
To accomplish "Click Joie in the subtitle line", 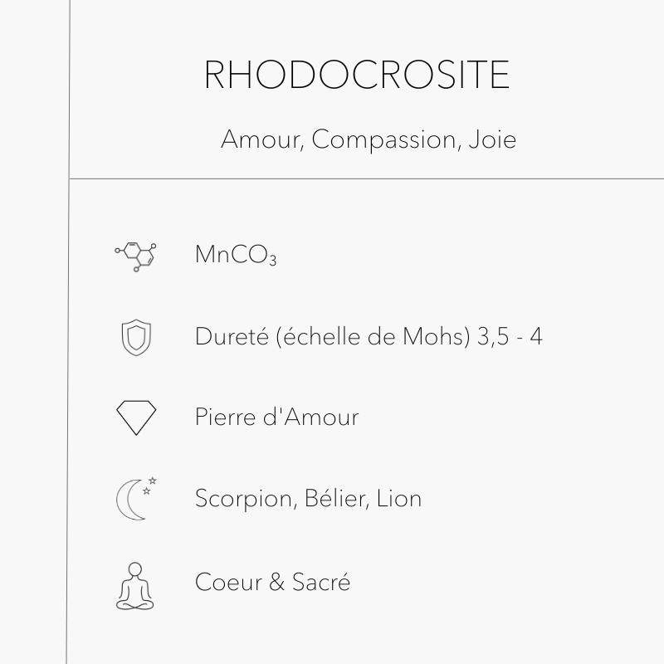I will pyautogui.click(x=491, y=139).
